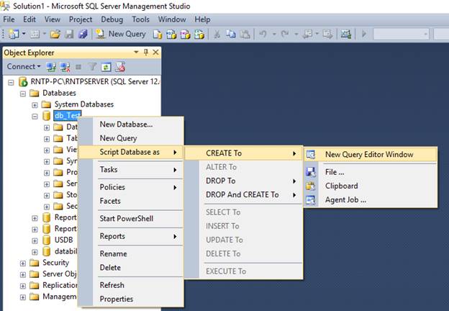Open the Tools menu
449x311 pixels.
pos(140,19)
